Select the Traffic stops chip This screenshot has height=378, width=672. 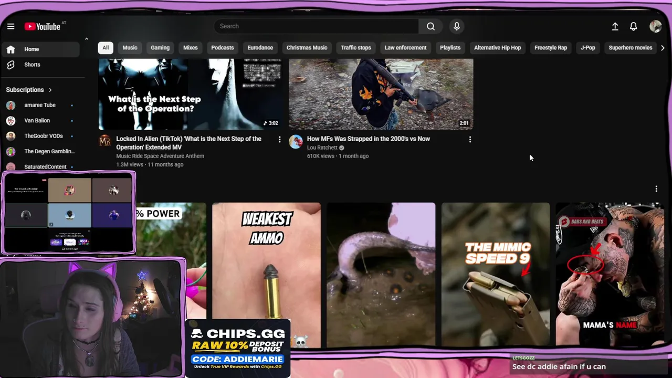click(356, 48)
